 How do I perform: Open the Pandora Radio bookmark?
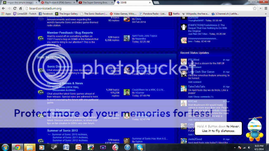[153, 14]
